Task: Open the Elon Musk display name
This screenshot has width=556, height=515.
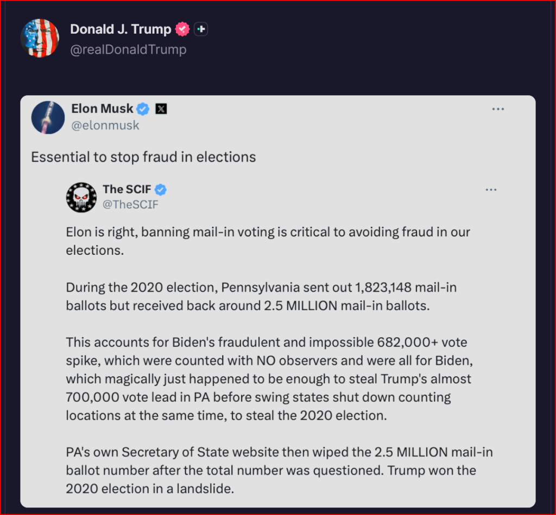Action: 102,108
